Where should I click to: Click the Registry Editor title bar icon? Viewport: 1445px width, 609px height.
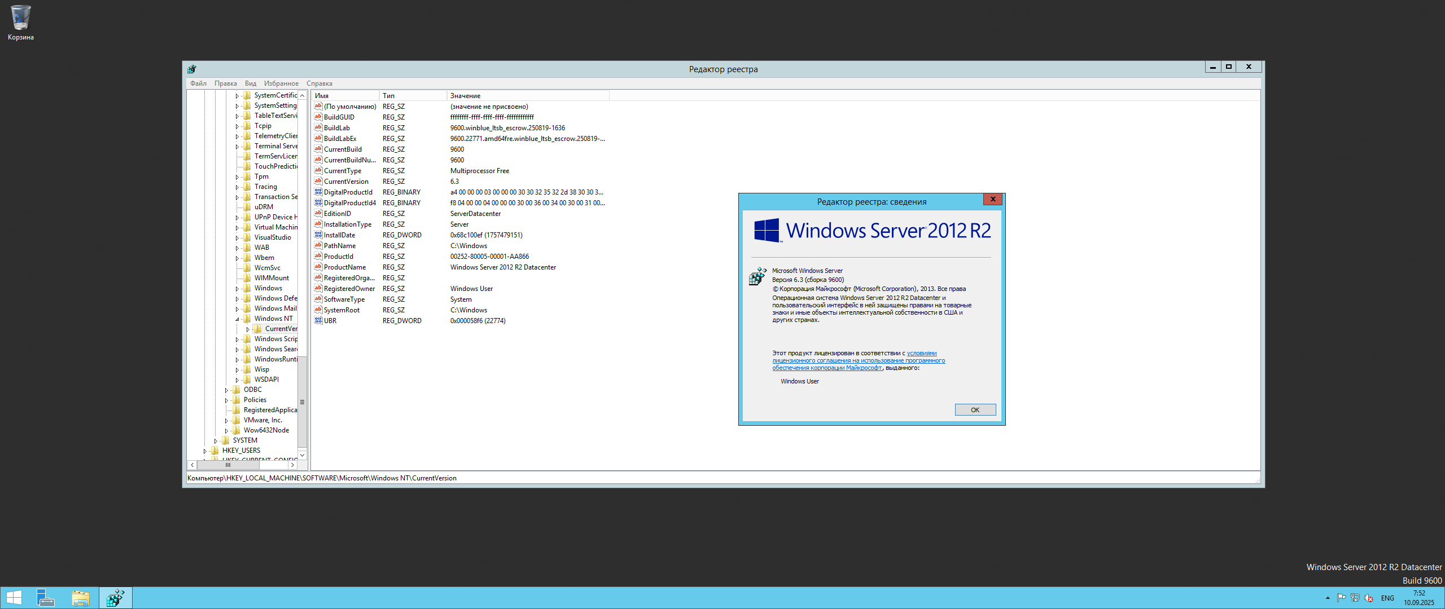(x=192, y=69)
